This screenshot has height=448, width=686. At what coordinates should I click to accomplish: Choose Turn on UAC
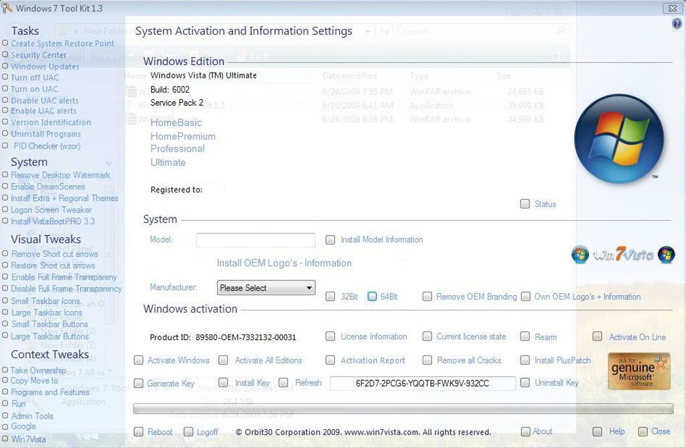pyautogui.click(x=5, y=89)
